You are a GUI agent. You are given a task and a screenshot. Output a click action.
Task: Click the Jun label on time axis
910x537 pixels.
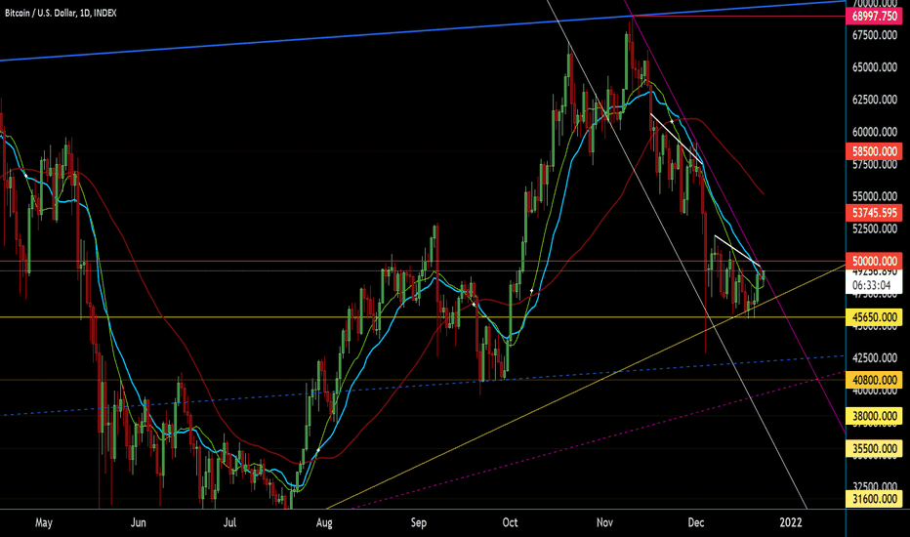pyautogui.click(x=138, y=522)
